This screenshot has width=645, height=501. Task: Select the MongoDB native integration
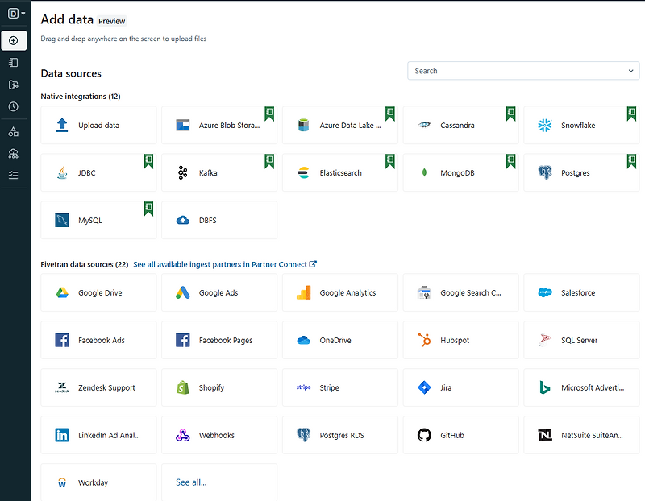460,172
